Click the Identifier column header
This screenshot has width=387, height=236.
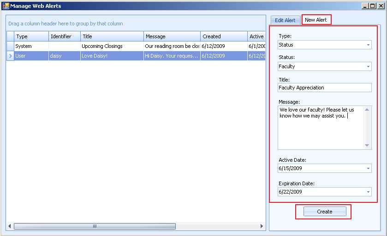point(64,36)
